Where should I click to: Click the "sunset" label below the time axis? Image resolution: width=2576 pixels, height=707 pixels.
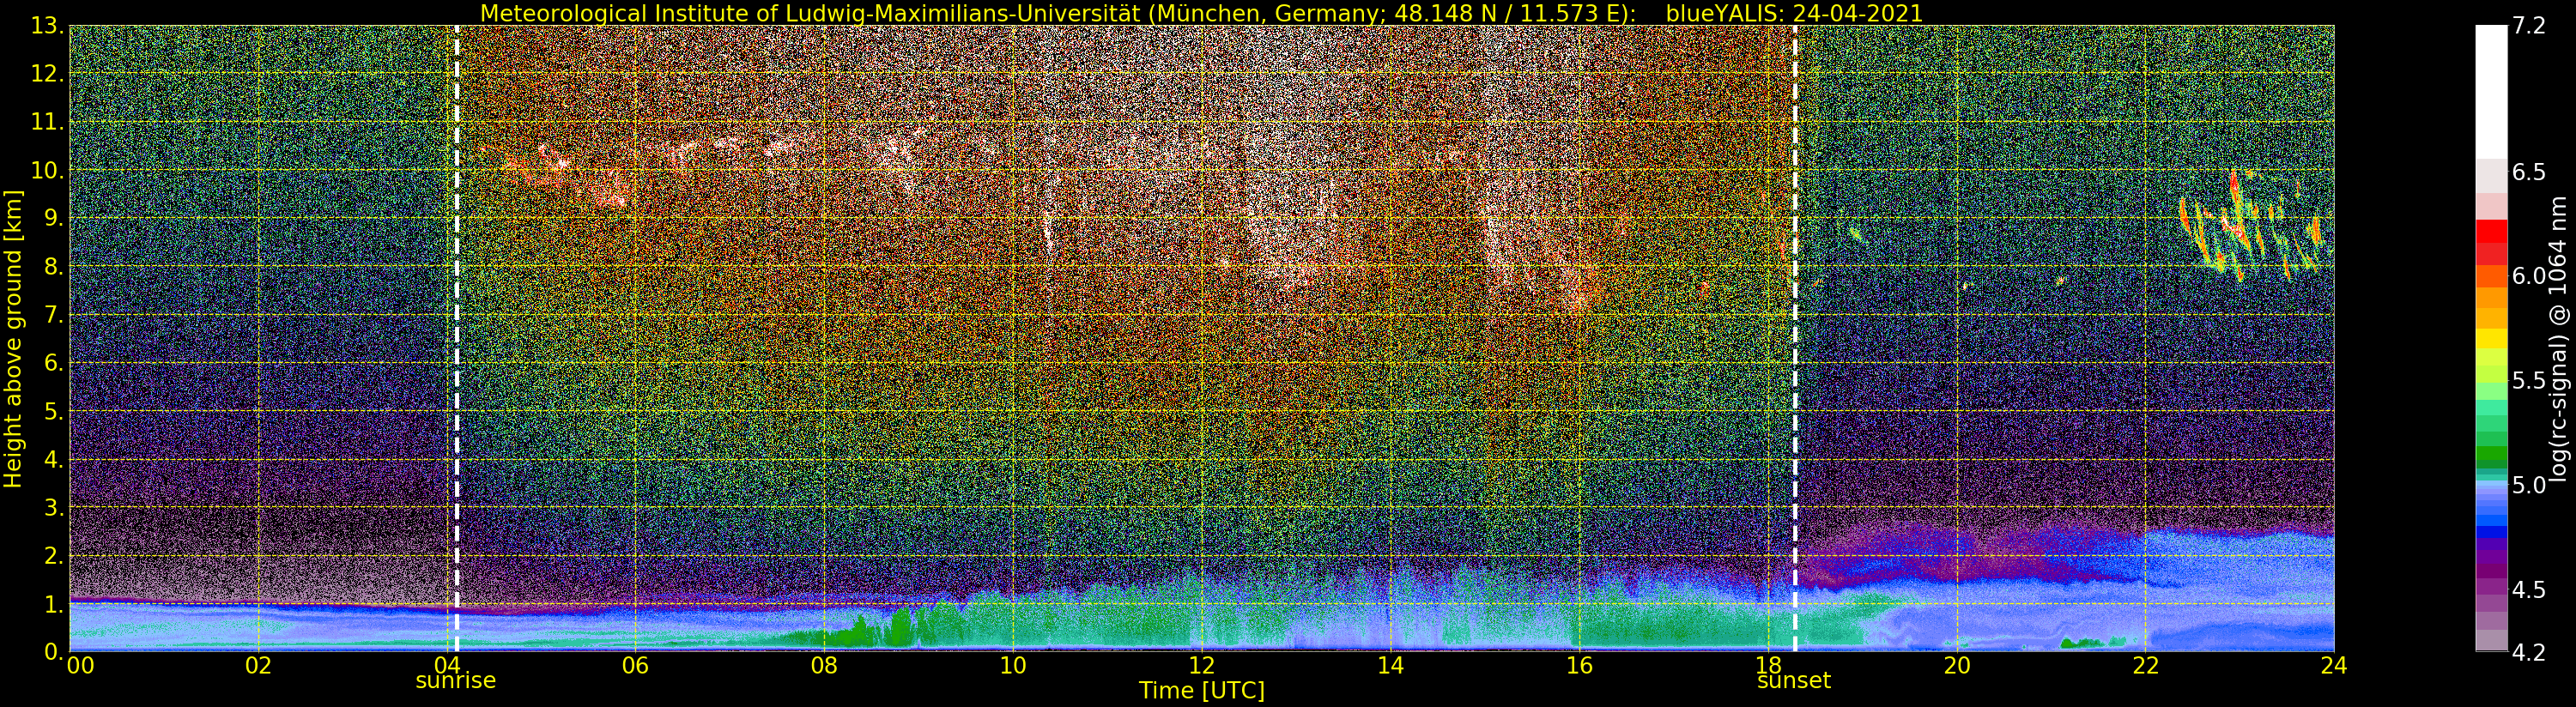pos(1794,681)
